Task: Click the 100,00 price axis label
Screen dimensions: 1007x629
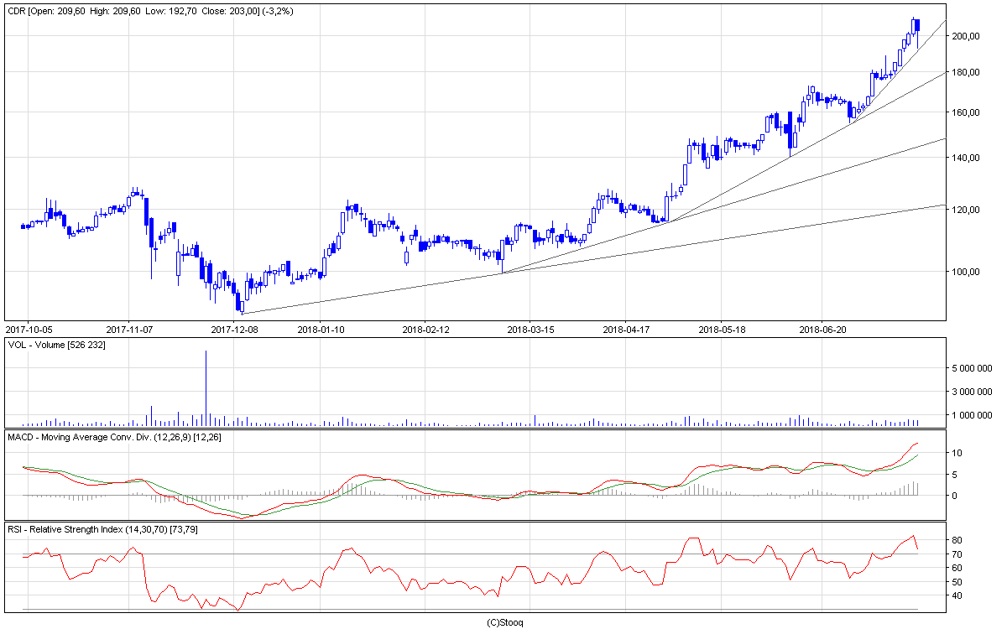Action: pos(966,272)
